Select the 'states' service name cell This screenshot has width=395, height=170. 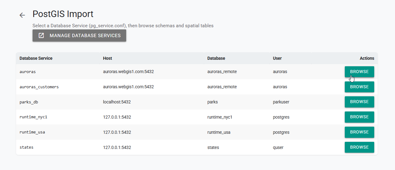26,147
